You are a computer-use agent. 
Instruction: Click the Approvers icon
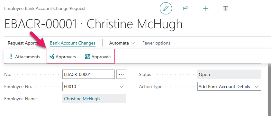click(x=52, y=56)
